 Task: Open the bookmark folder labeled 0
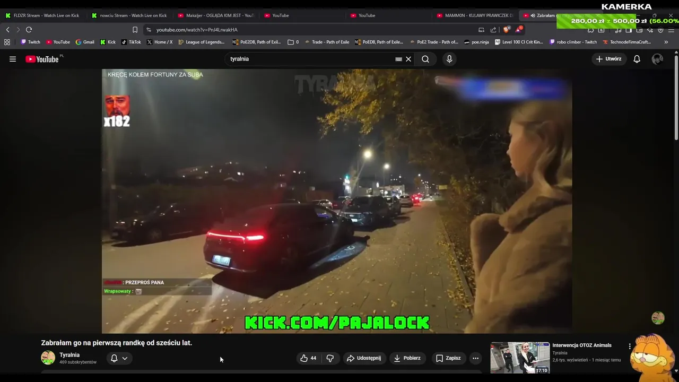[x=293, y=42]
